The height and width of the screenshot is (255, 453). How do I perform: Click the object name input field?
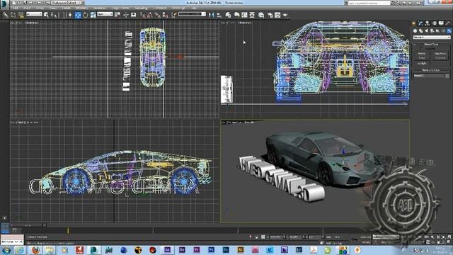click(x=429, y=76)
